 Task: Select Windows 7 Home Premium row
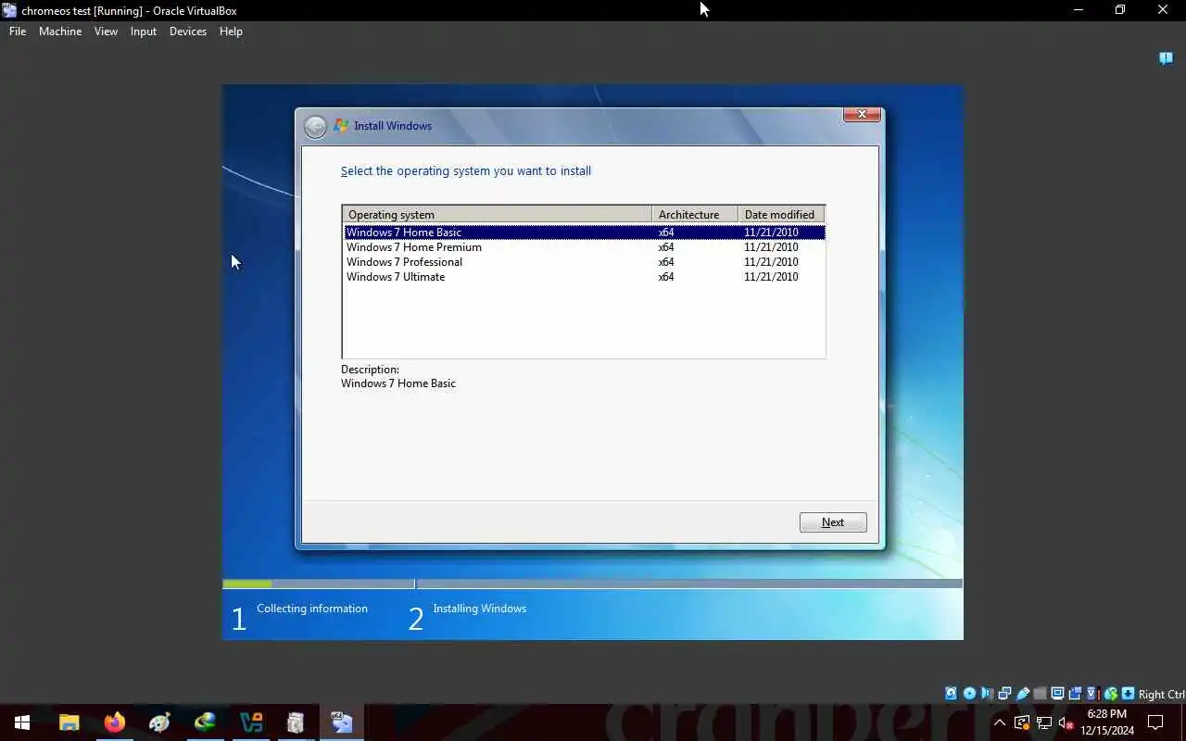click(584, 247)
